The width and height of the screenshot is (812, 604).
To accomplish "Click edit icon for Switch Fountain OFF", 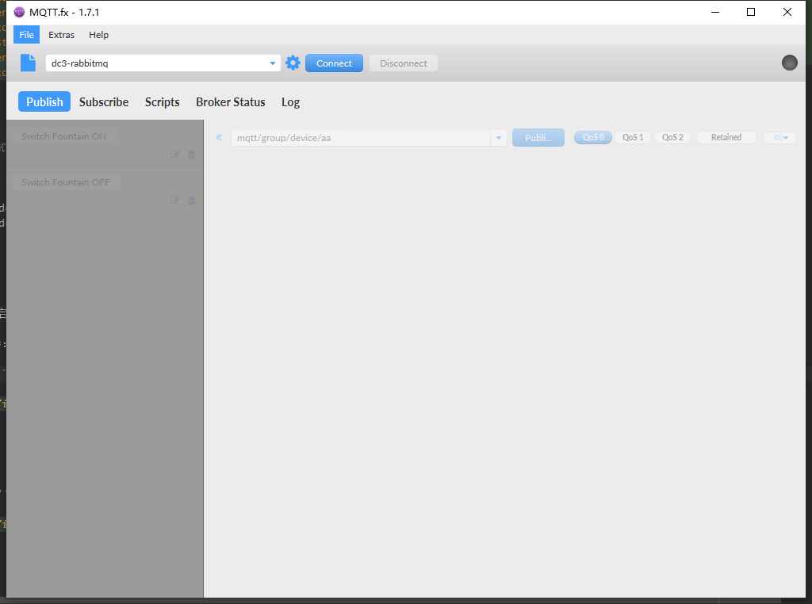I will coord(175,201).
